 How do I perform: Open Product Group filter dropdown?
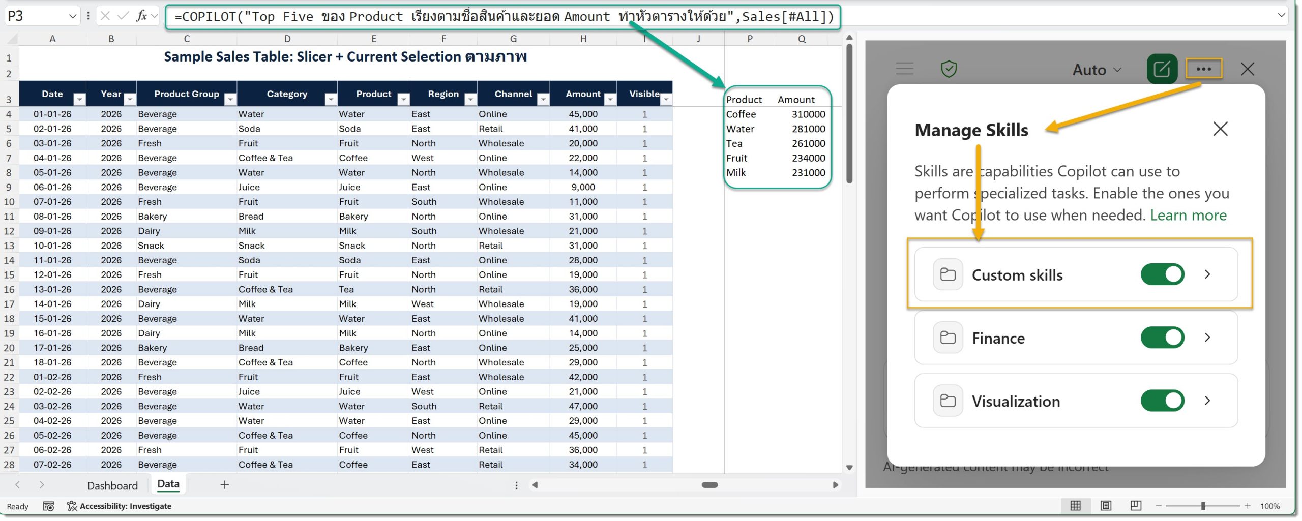[x=230, y=99]
